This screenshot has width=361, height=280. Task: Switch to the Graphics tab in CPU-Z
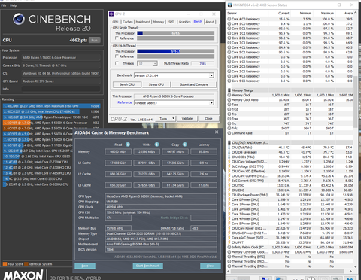pyautogui.click(x=185, y=22)
